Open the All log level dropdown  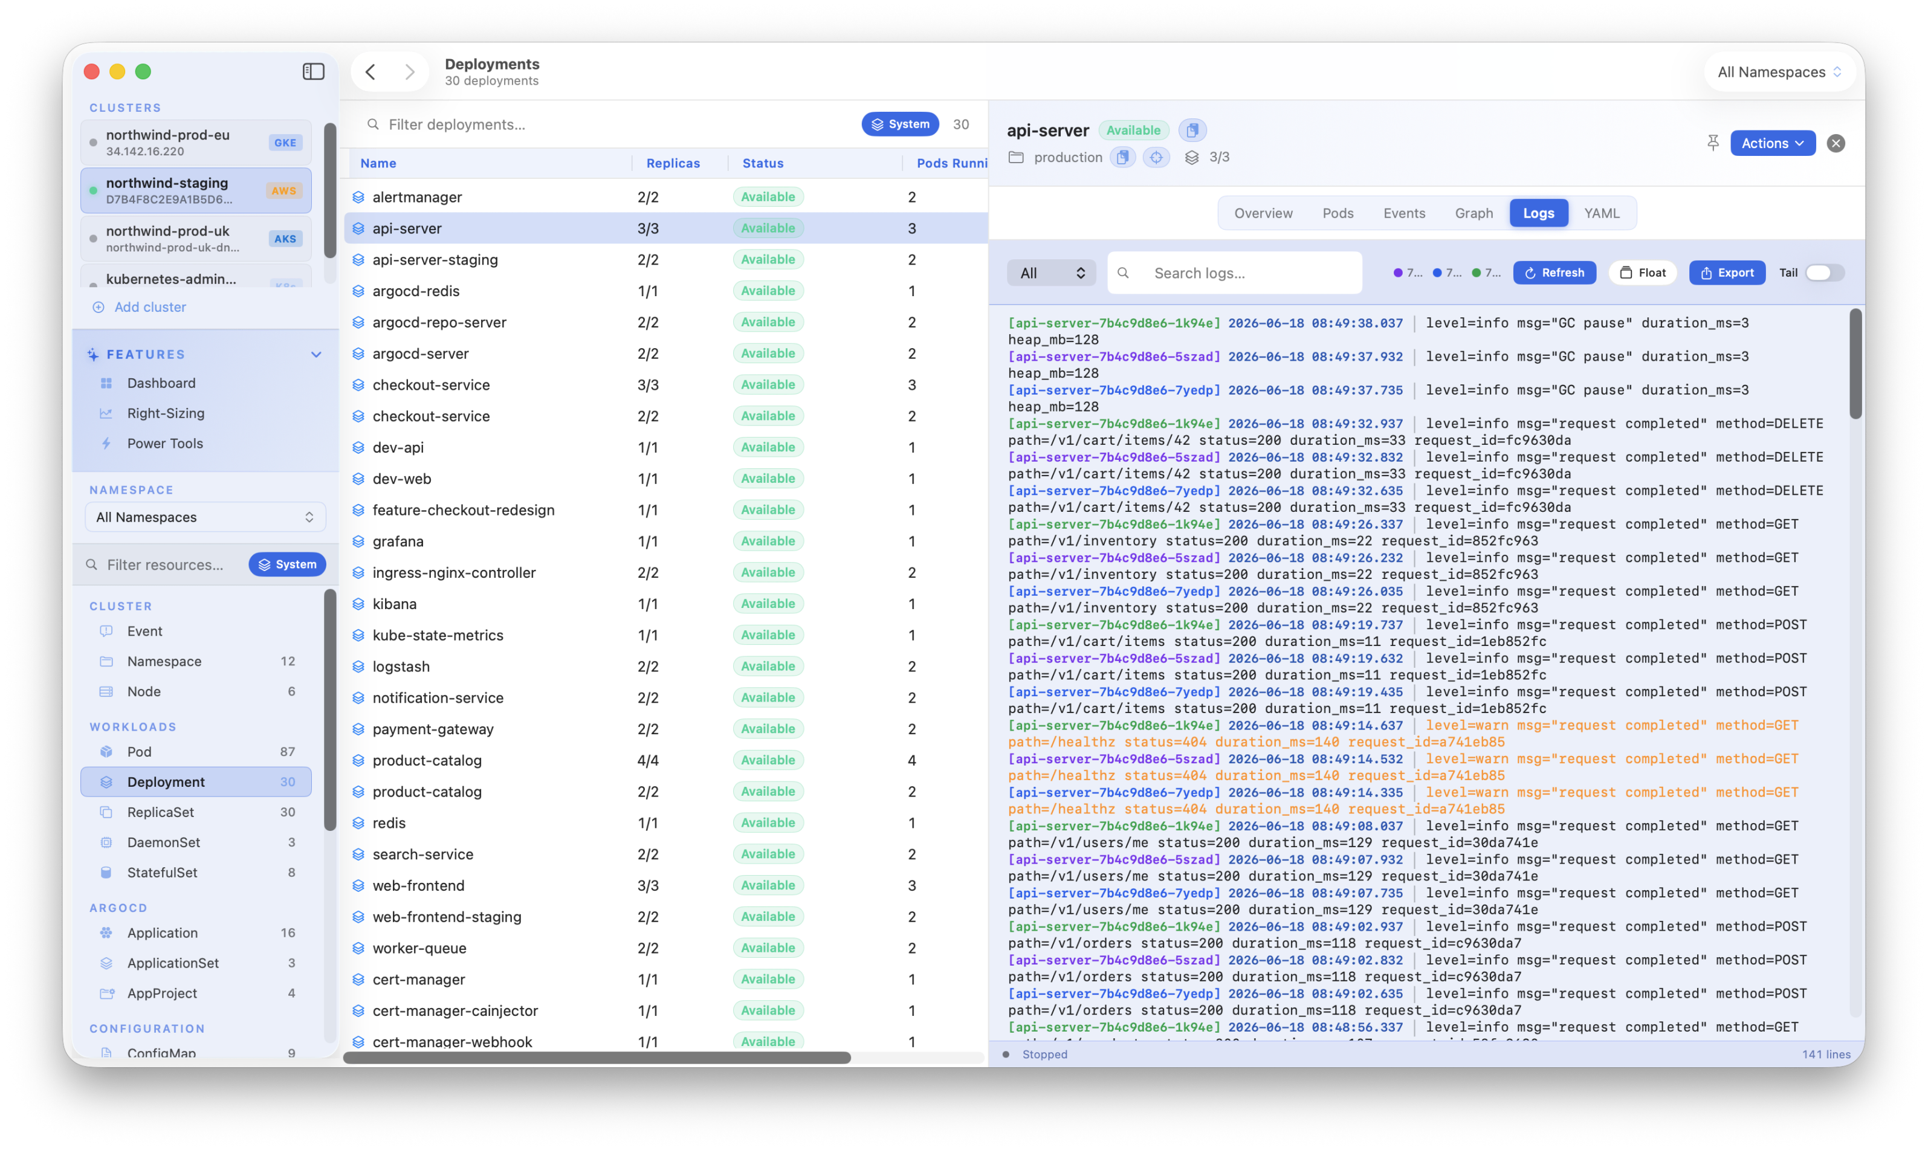click(1051, 273)
